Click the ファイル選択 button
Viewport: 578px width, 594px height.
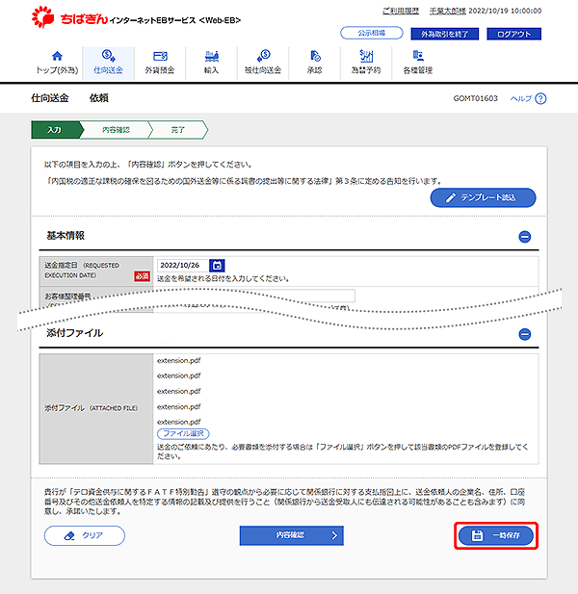[183, 433]
